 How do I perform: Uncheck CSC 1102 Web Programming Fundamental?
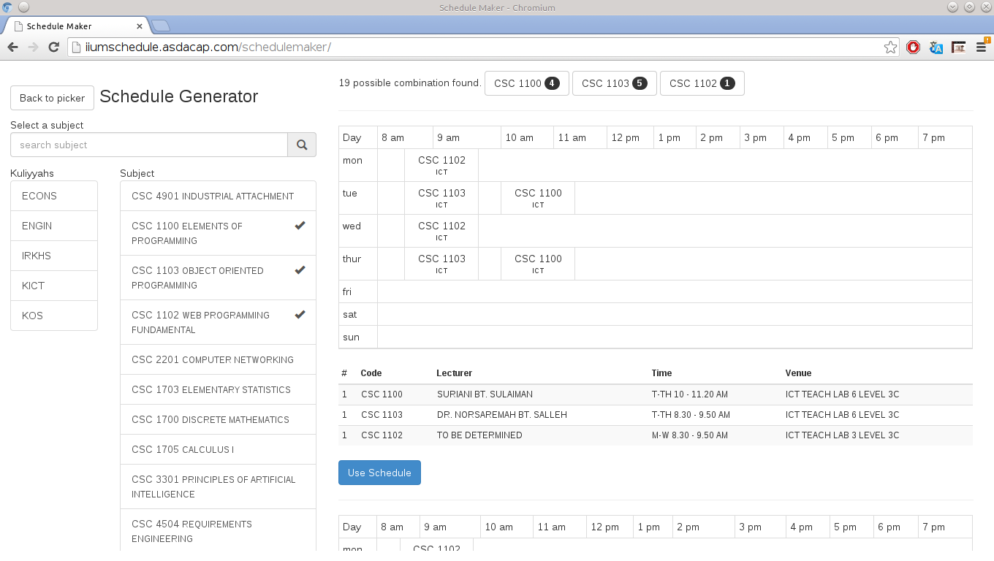[218, 322]
